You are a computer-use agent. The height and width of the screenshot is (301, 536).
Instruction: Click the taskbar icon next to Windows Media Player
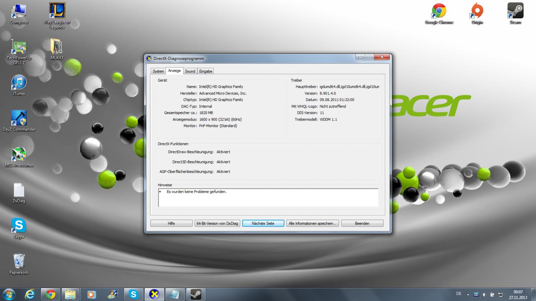click(x=113, y=295)
